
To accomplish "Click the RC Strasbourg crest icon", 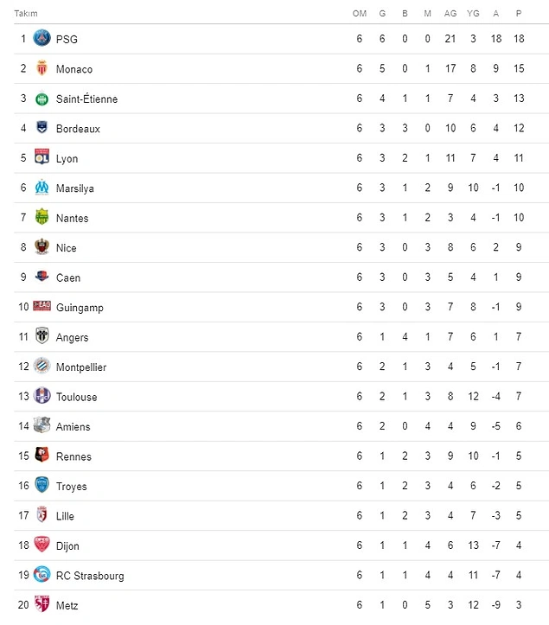I will coord(41,575).
